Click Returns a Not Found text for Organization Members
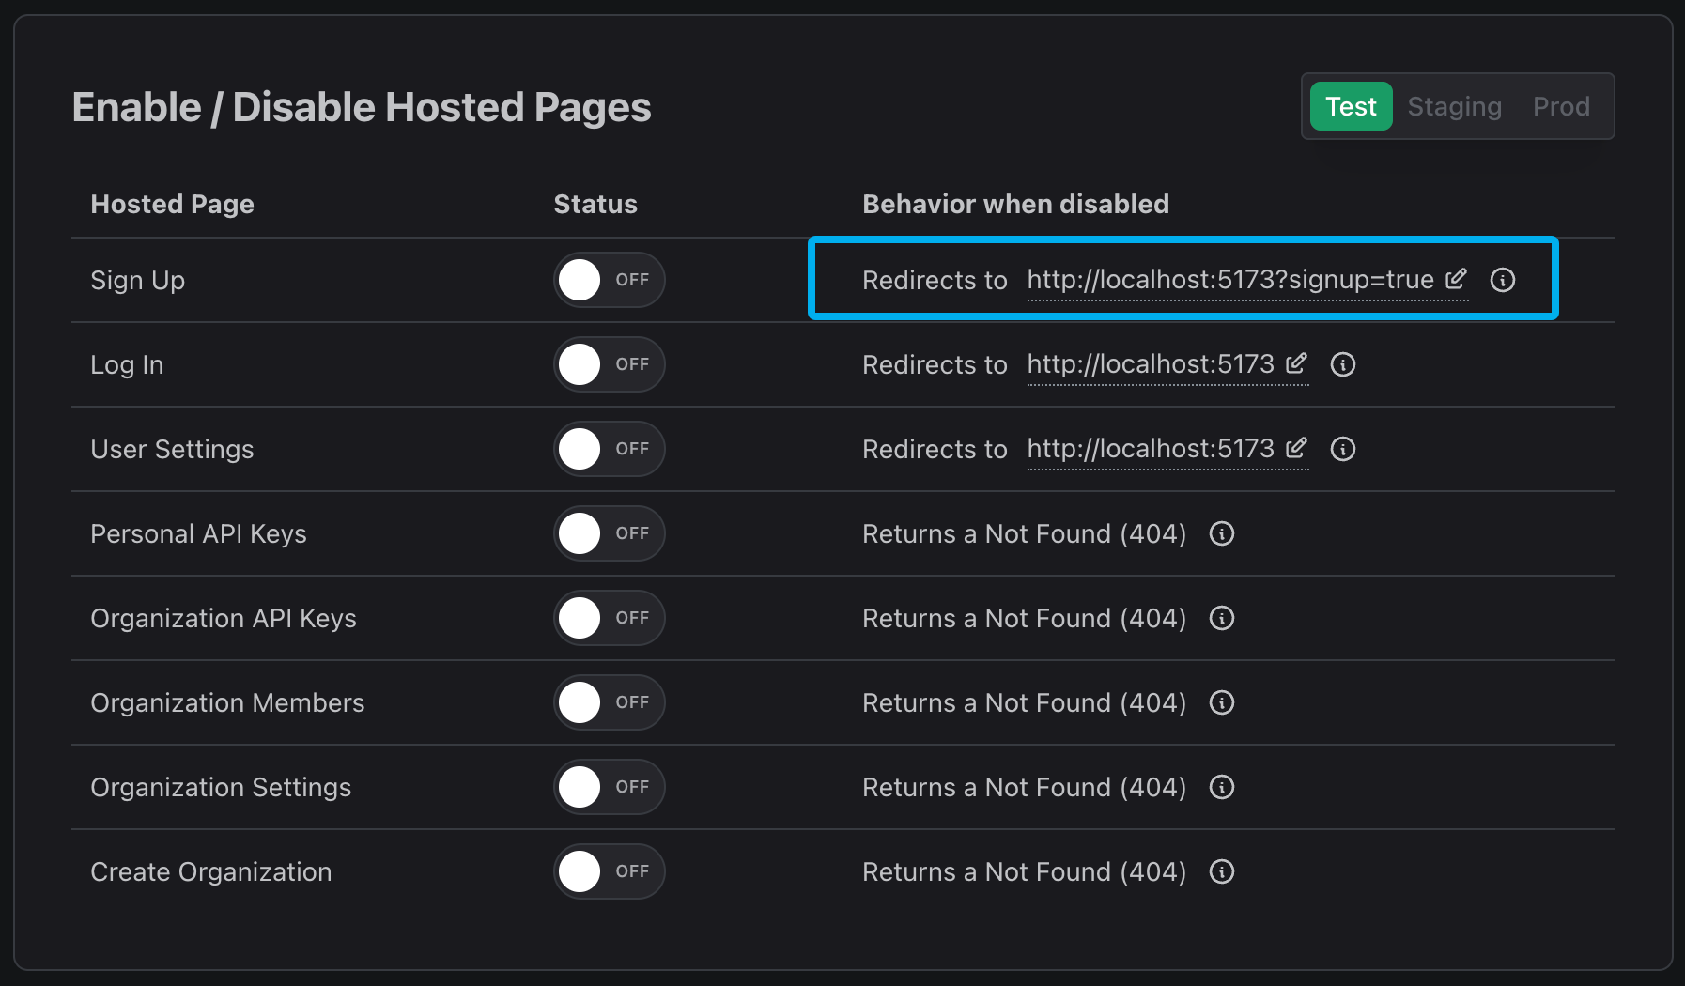Screen dimensions: 1685x986 [x=1024, y=702]
